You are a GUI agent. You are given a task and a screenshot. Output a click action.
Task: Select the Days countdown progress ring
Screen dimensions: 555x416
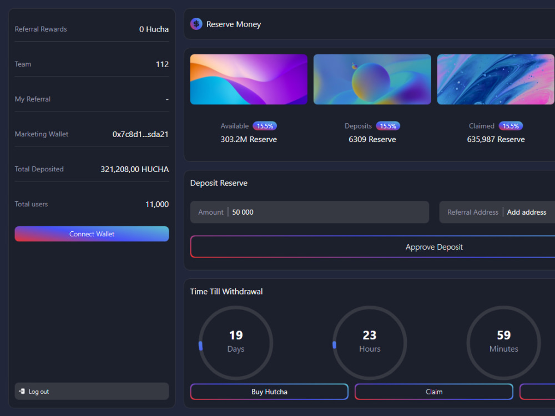236,343
